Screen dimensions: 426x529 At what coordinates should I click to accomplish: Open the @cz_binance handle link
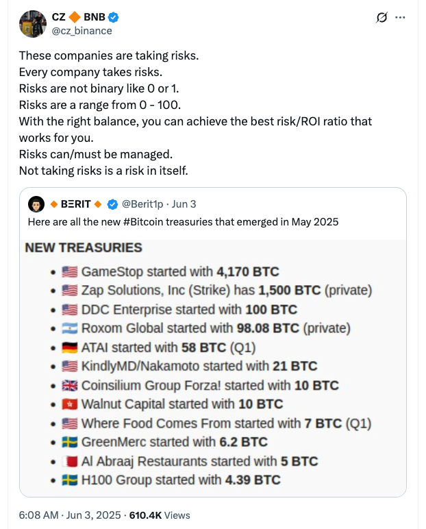[x=82, y=31]
